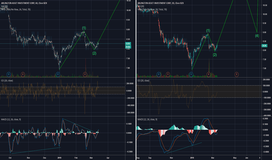Screen dimensions: 272x160
Task: Click the May label on the daily time axis
Action: pyautogui.click(x=235, y=158)
